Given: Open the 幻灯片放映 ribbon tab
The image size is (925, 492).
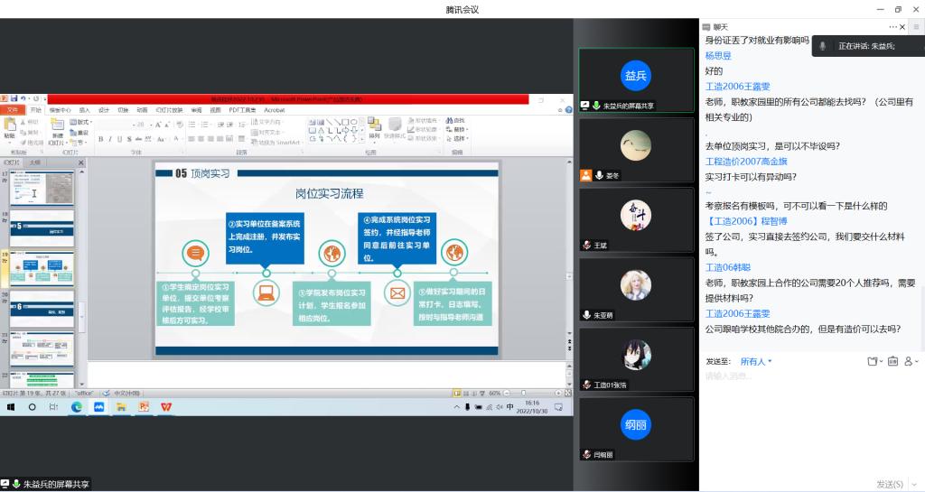Looking at the screenshot, I should [x=168, y=109].
